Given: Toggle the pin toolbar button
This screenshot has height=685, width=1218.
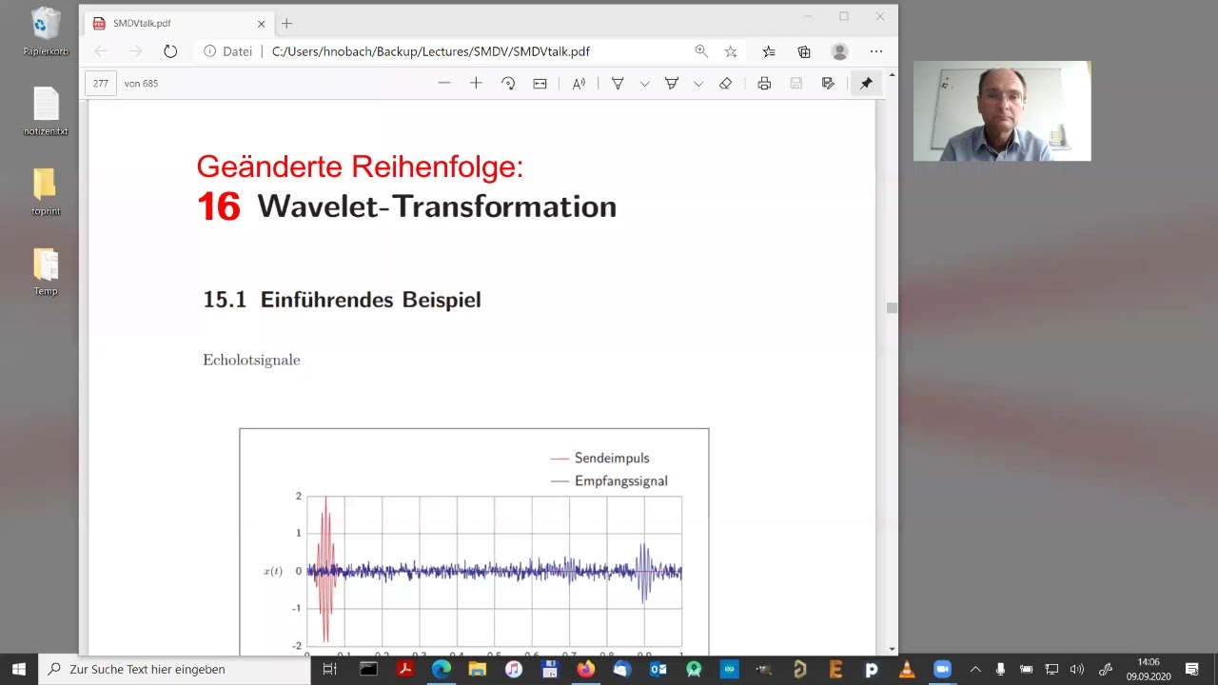Looking at the screenshot, I should coord(866,84).
